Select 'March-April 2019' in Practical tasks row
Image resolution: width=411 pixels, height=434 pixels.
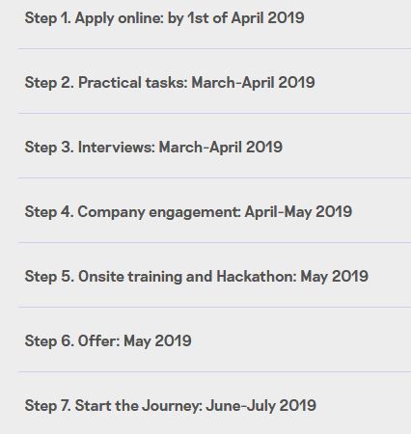253,82
